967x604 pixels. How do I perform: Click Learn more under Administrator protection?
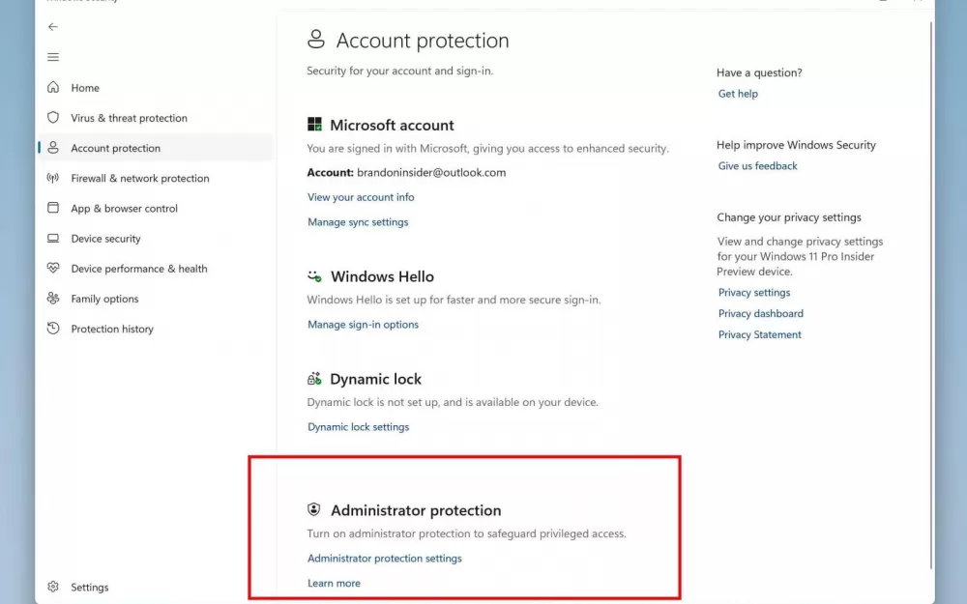click(334, 583)
